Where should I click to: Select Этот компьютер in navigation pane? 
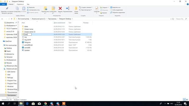pos(11,45)
